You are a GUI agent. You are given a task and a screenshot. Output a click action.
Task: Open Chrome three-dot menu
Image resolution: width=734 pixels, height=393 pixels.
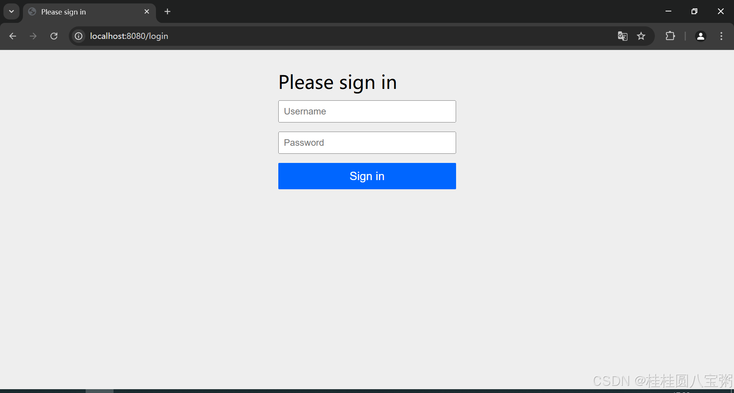point(721,36)
